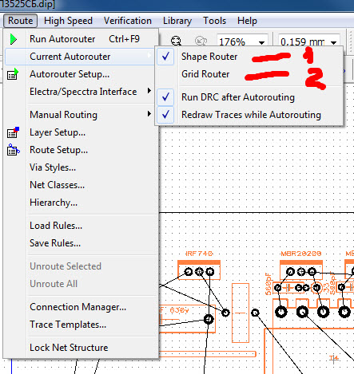The height and width of the screenshot is (374, 354).
Task: Choose Unroute Selected menu entry
Action: click(x=80, y=266)
